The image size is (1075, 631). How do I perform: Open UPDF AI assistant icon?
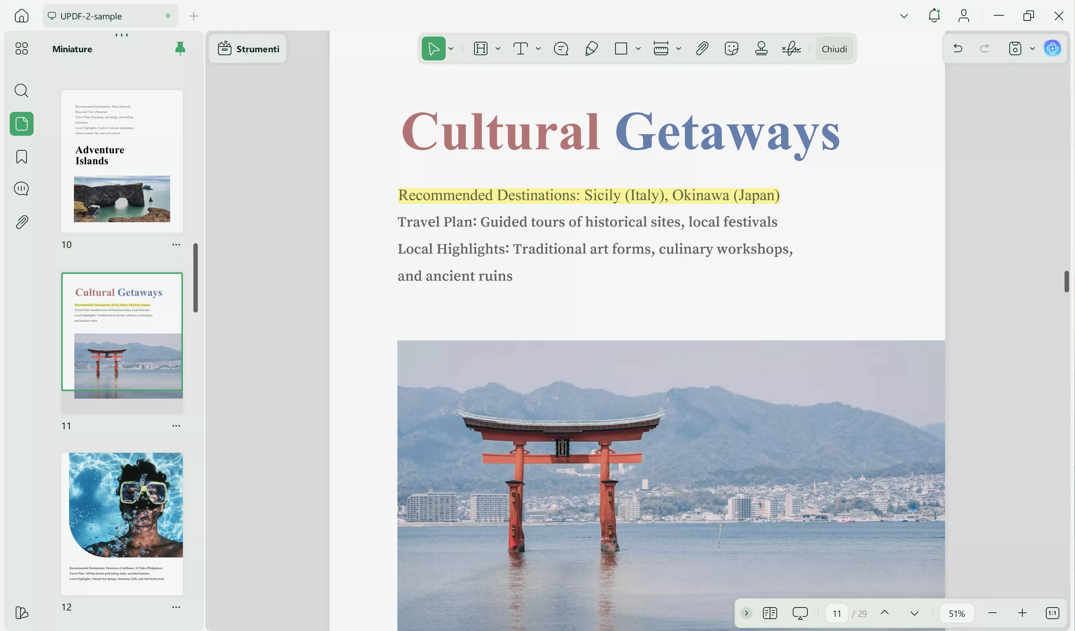pyautogui.click(x=1052, y=48)
